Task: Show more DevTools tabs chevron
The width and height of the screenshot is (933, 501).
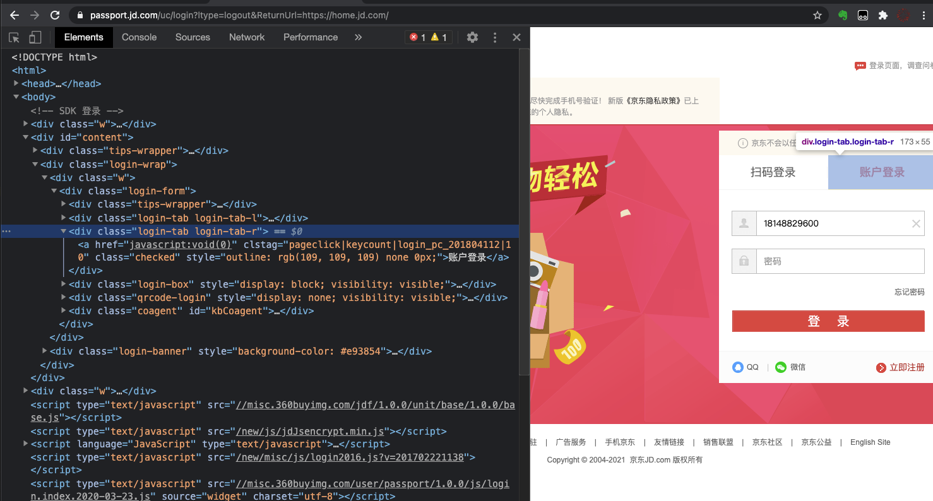Action: (358, 37)
